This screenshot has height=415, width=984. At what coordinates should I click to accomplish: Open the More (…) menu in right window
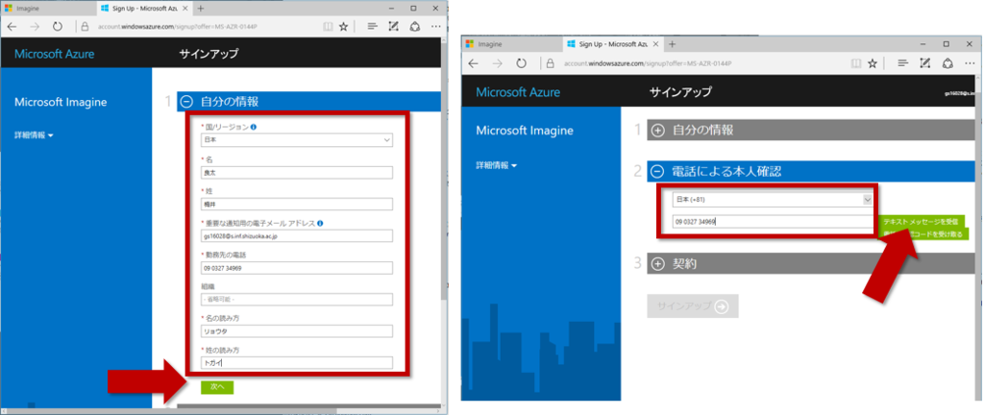click(x=971, y=63)
